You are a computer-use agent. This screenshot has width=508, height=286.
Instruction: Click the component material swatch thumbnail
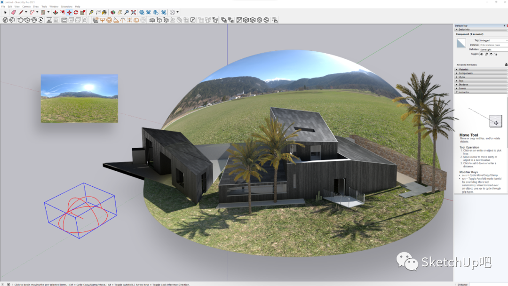click(x=461, y=43)
